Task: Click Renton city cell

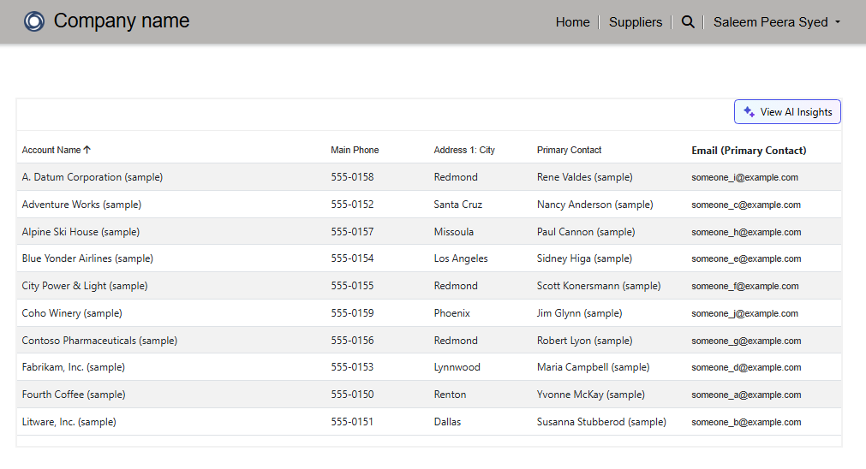Action: [450, 395]
